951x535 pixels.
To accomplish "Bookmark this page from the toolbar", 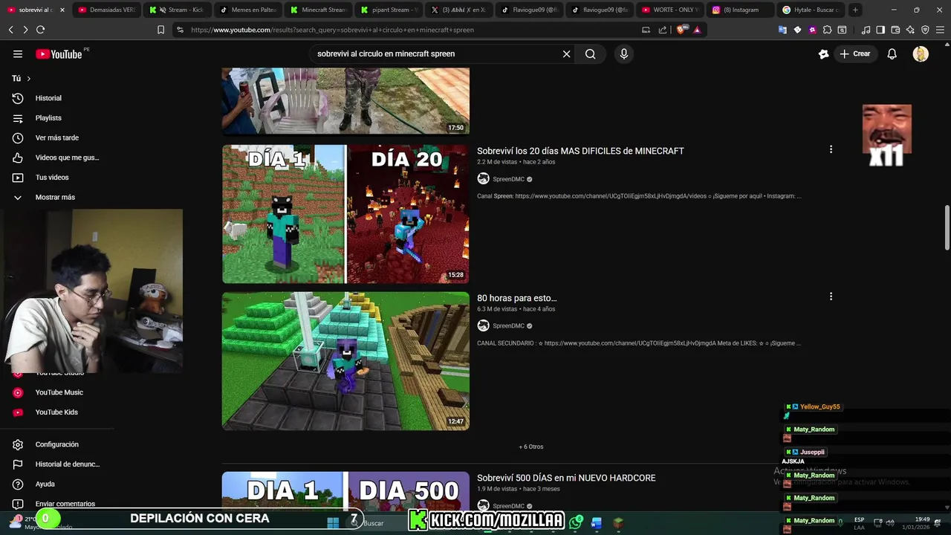I will tap(160, 30).
